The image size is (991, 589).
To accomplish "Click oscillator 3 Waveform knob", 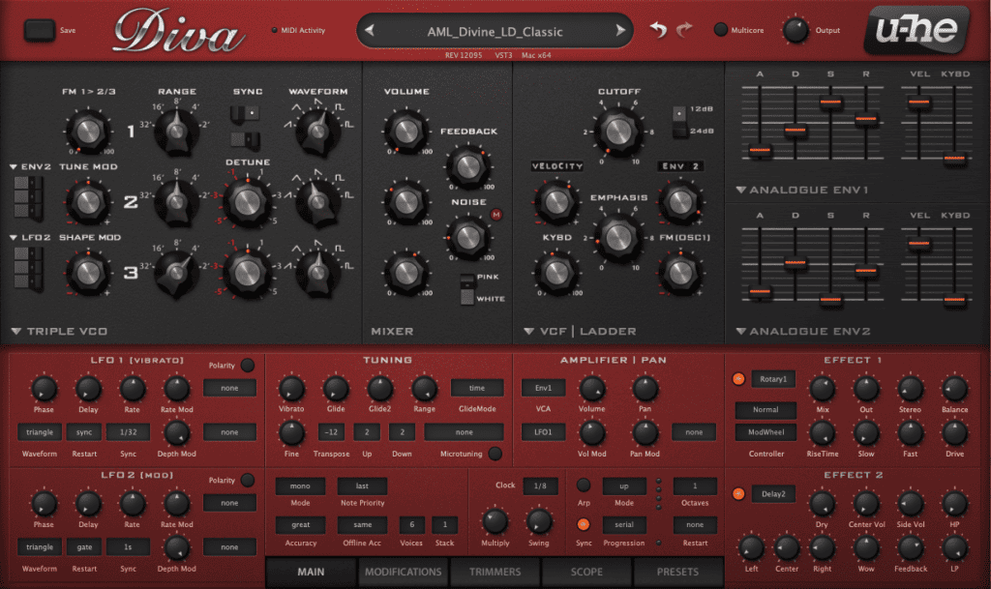I will [317, 273].
